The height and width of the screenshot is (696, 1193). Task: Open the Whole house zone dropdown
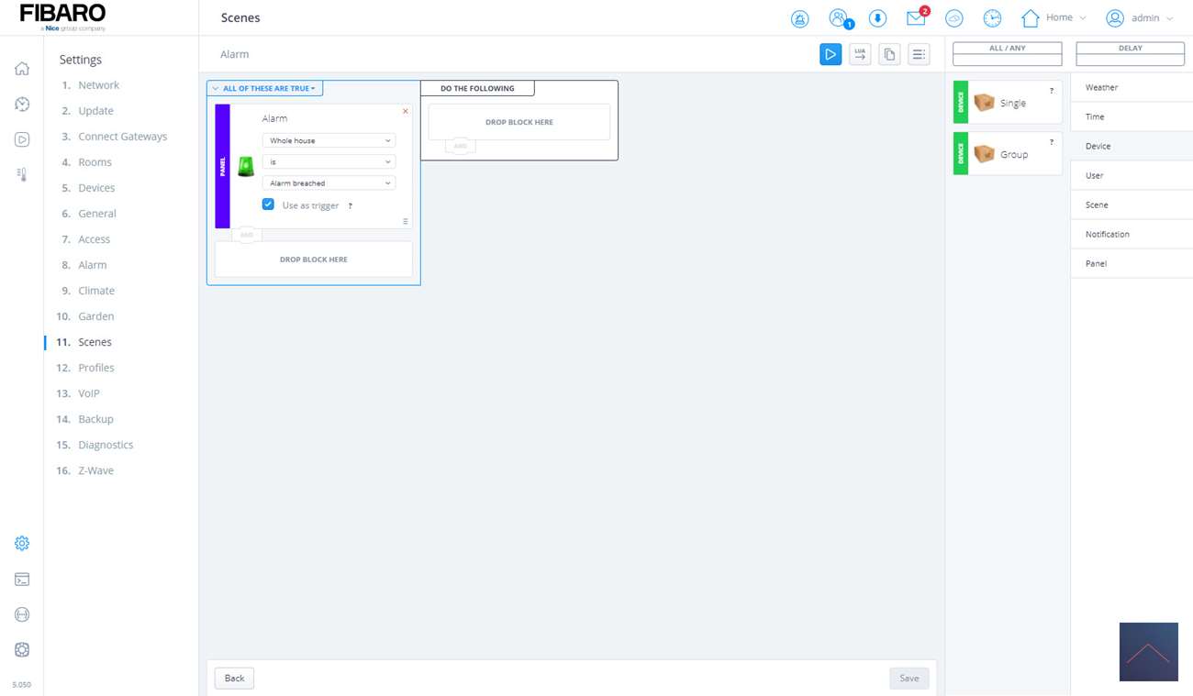(x=329, y=140)
